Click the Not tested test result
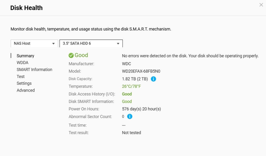 click(131, 133)
